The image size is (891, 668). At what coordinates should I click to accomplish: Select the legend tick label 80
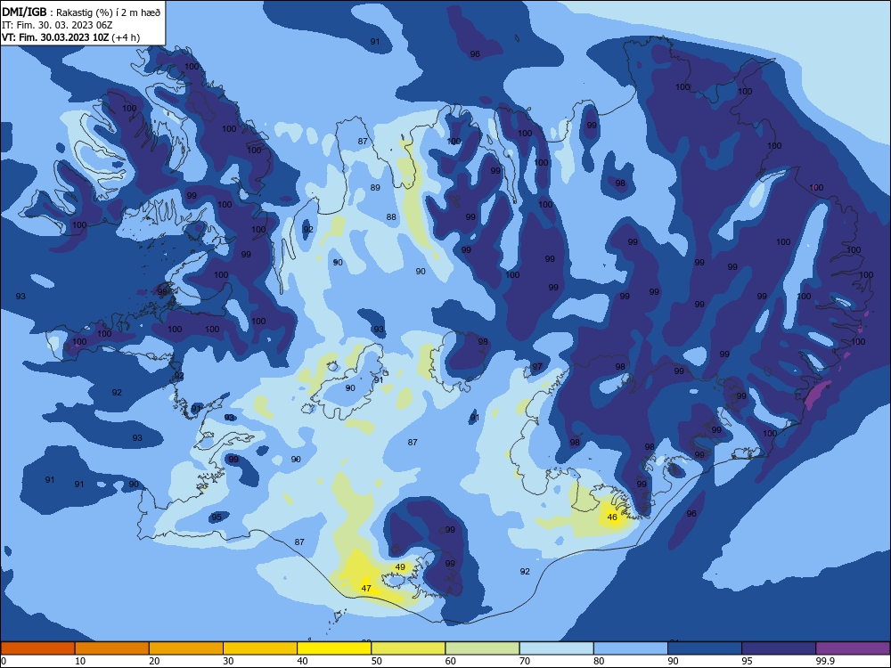pyautogui.click(x=599, y=661)
